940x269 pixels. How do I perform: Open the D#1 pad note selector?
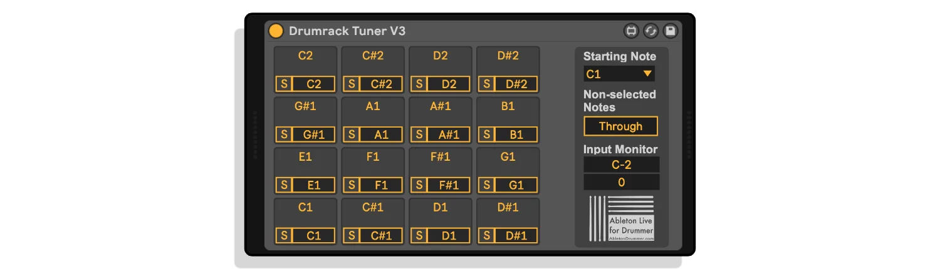[516, 236]
